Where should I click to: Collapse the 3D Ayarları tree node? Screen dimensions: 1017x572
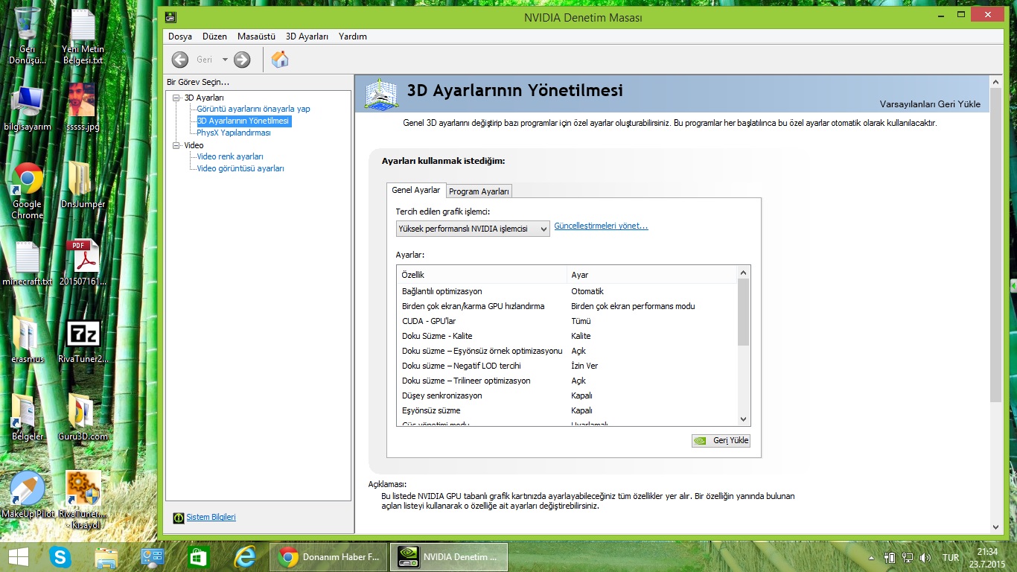176,98
